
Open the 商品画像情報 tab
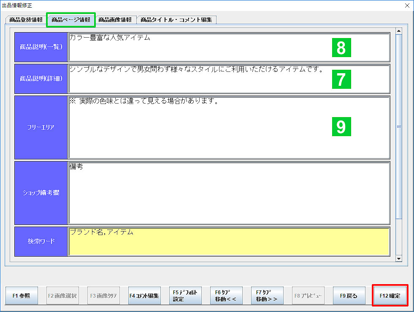click(x=115, y=20)
